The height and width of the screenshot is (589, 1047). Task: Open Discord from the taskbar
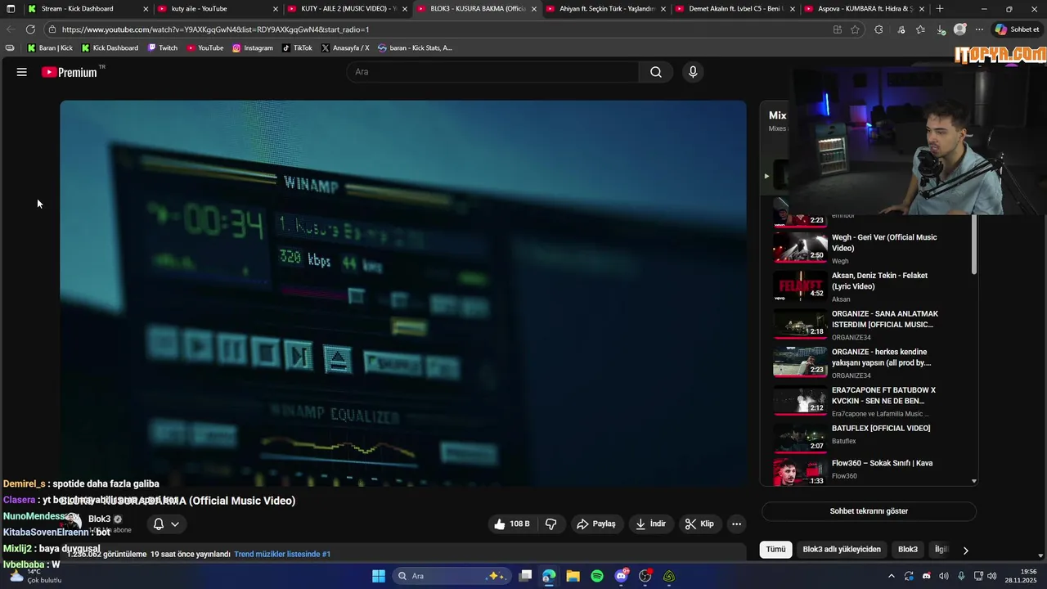(x=621, y=576)
